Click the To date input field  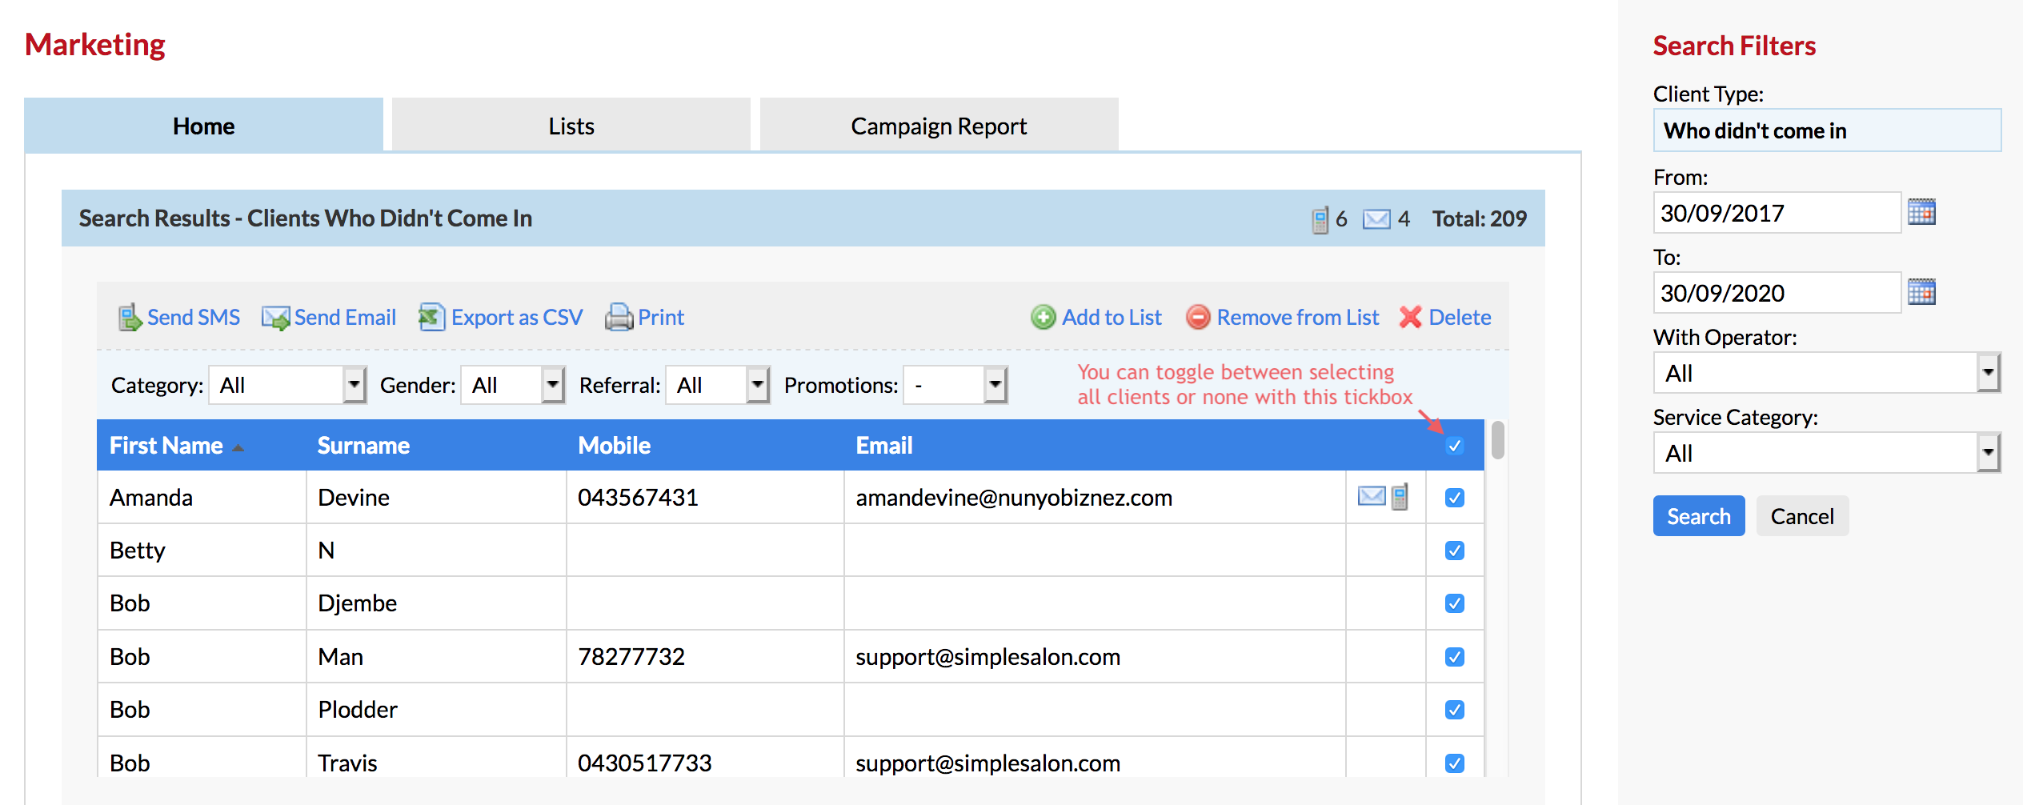[x=1777, y=293]
